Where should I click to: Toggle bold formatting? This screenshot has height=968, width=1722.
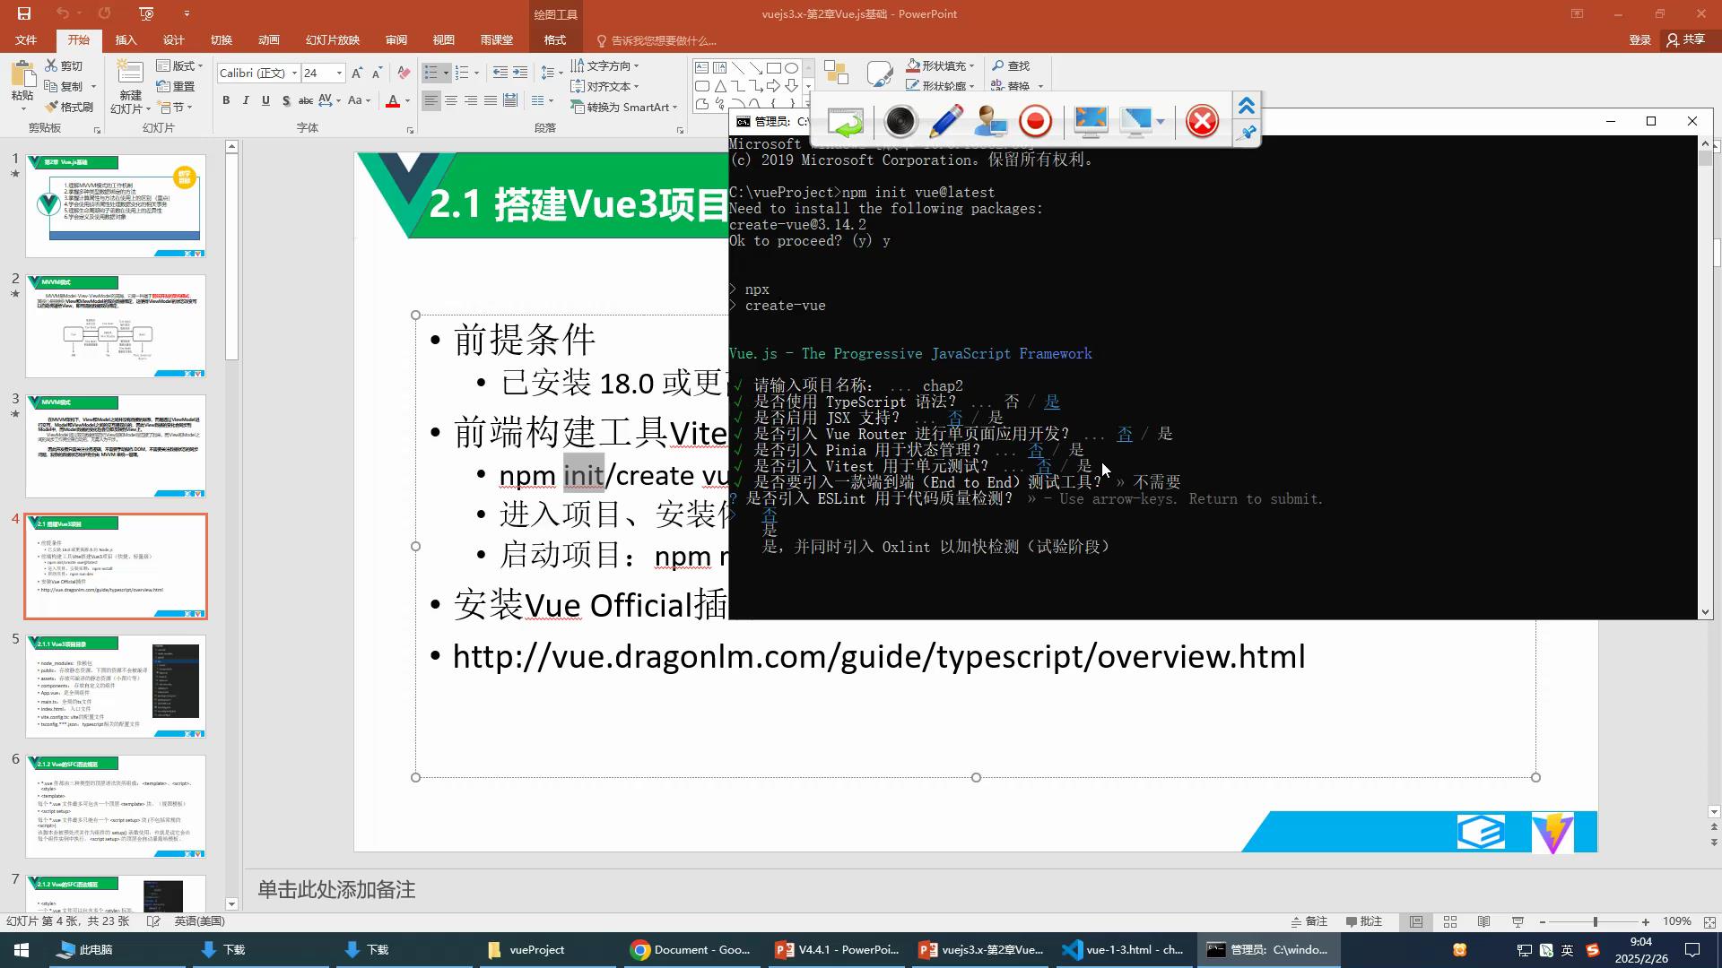(226, 100)
